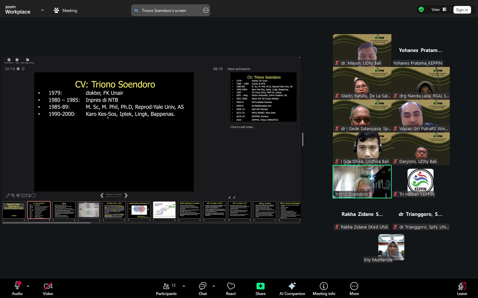Open options for Triono Soendoro's screen share

(x=206, y=11)
